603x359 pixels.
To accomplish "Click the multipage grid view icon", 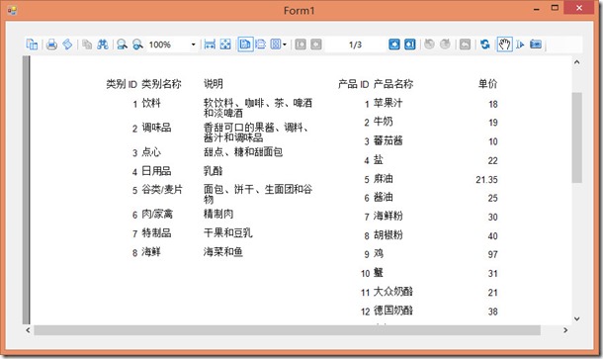I will click(x=276, y=45).
